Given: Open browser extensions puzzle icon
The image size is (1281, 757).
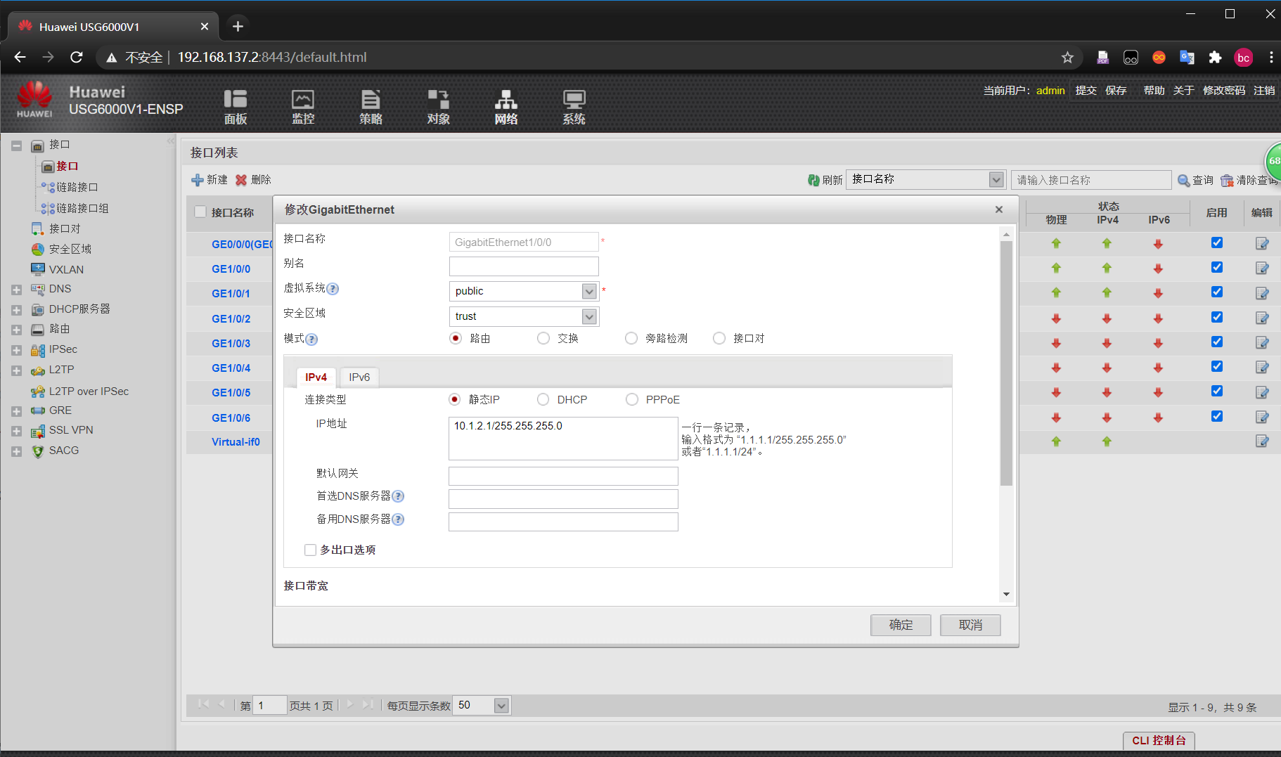Looking at the screenshot, I should (1215, 58).
